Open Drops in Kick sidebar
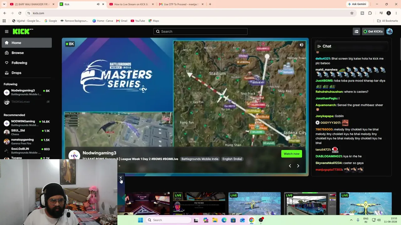The width and height of the screenshot is (401, 225). [x=27, y=73]
